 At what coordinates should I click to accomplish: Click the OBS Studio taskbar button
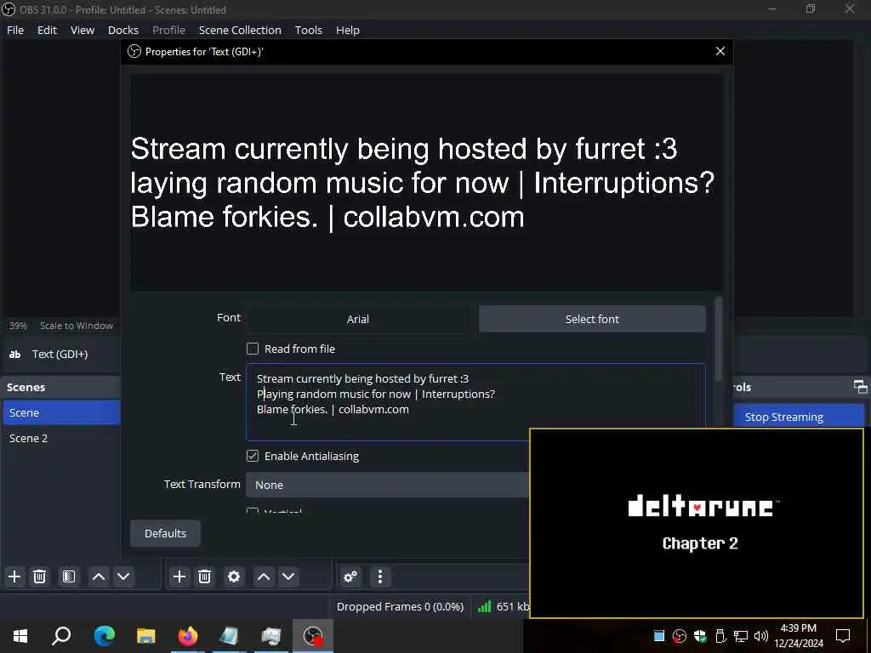click(313, 636)
